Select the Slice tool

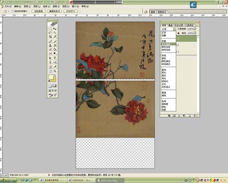tap(55, 37)
